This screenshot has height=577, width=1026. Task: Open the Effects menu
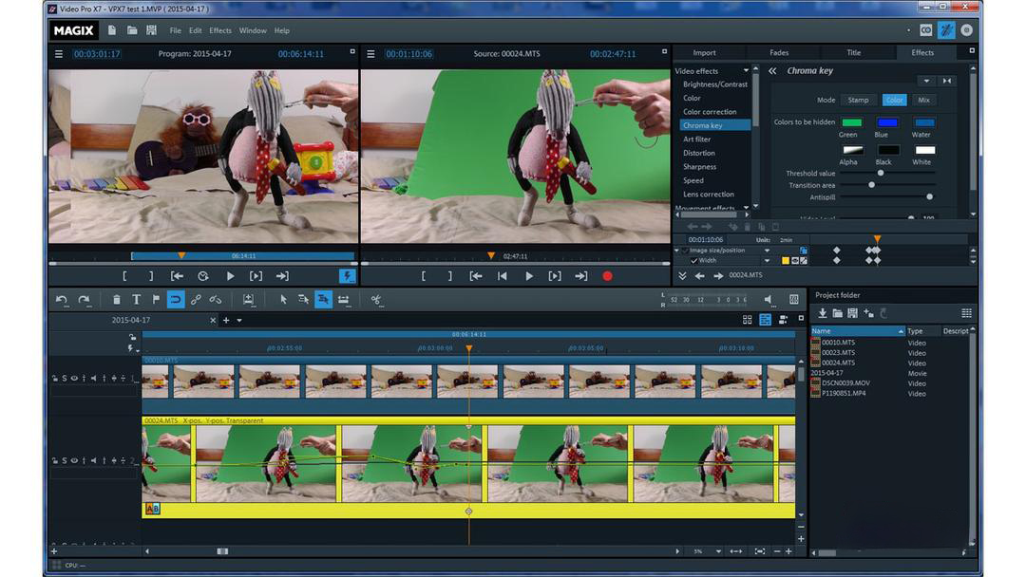pyautogui.click(x=220, y=30)
